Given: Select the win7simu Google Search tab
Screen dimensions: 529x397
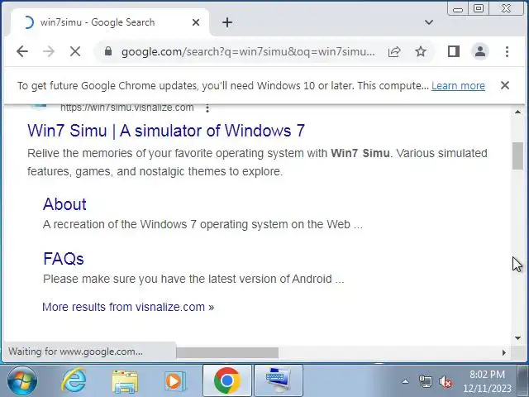Looking at the screenshot, I should click(x=110, y=22).
